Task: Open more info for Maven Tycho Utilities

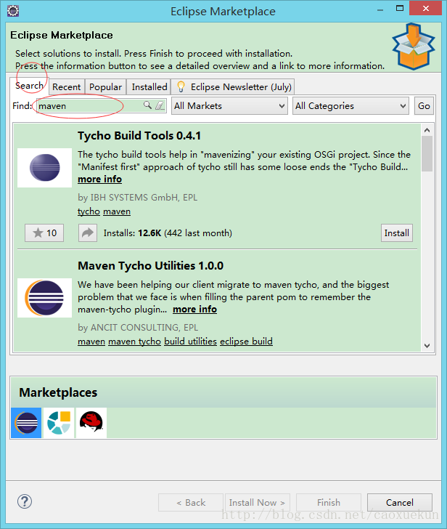Action: pos(194,310)
